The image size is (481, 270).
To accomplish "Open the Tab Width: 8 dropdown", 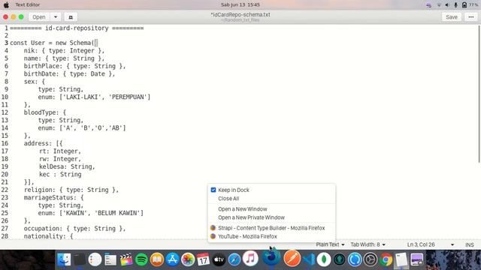I will click(368, 244).
